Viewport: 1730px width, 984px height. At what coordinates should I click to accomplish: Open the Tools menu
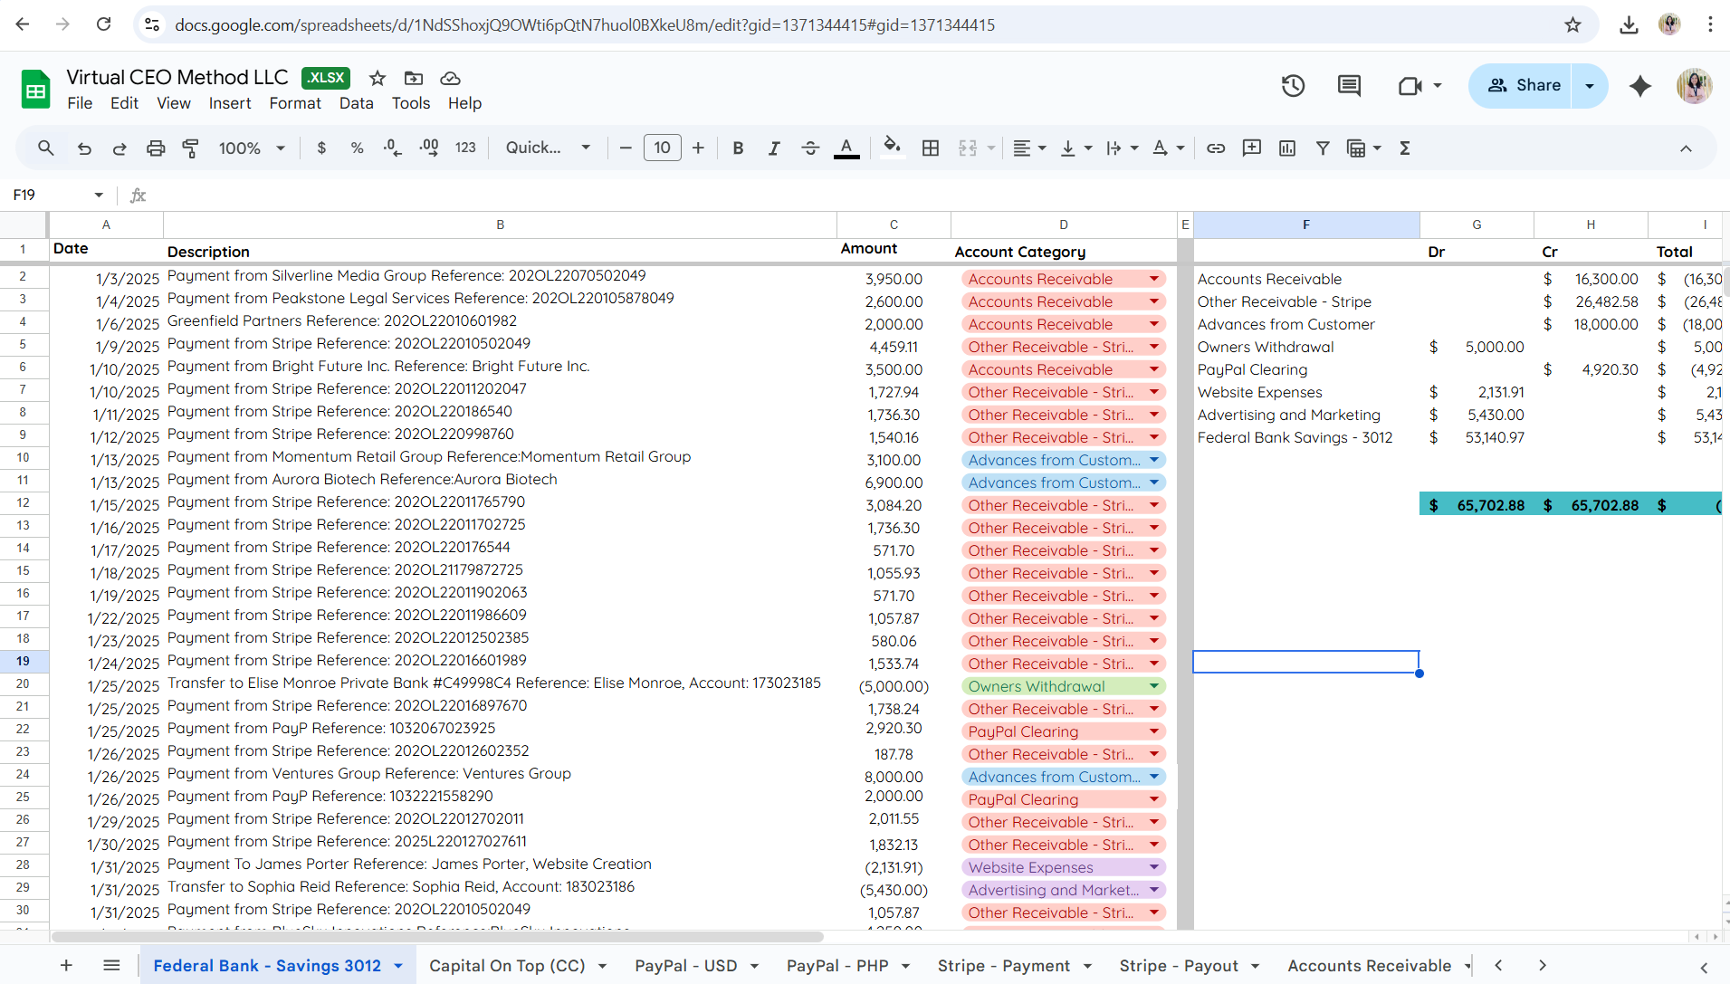(411, 103)
